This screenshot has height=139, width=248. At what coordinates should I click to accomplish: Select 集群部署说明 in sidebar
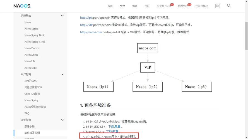32,133
